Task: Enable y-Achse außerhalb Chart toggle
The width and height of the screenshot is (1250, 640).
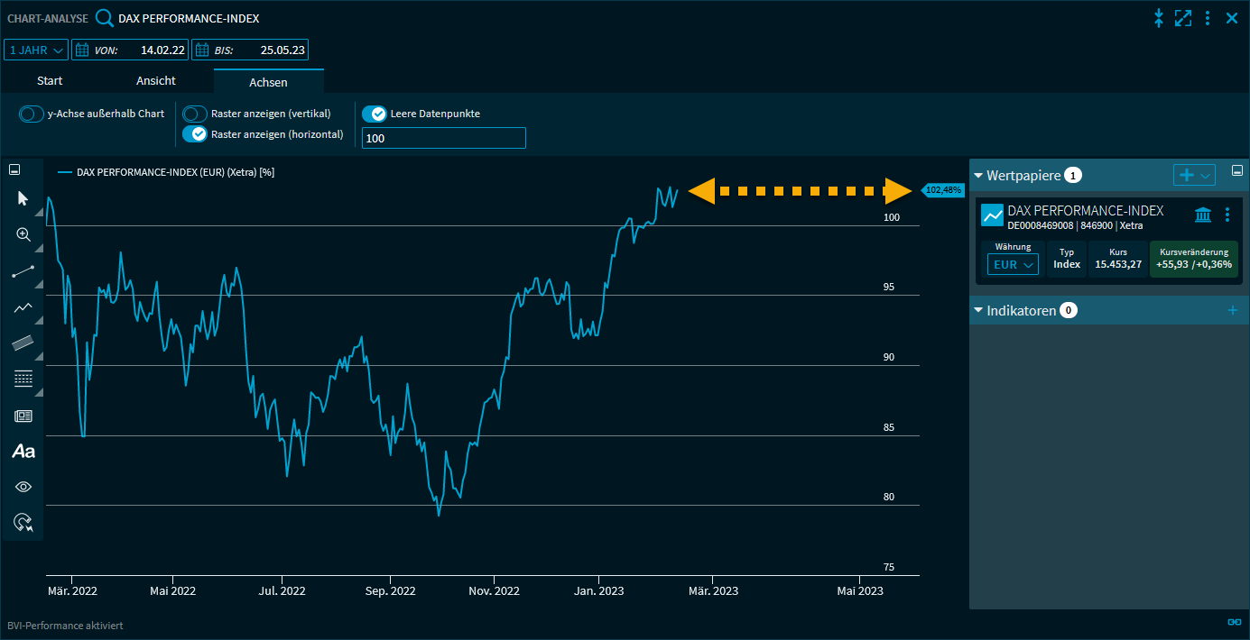Action: (32, 114)
